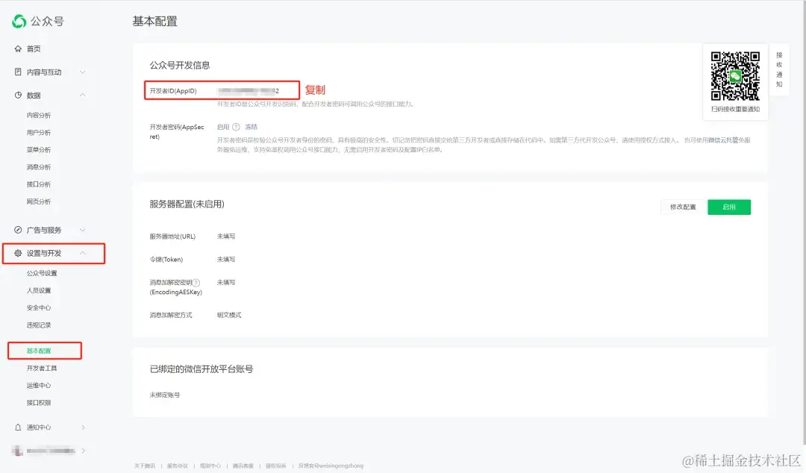
Task: Switch to the 接收通知 side tab
Action: 781,71
